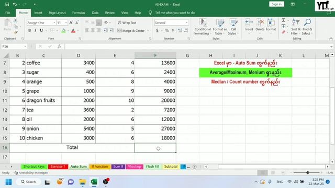335x188 pixels.
Task: Click the Comma Style icon
Action: (173, 30)
